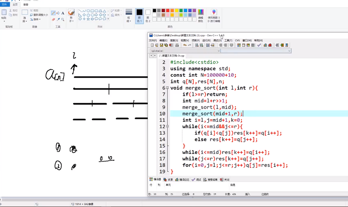Select the (3).cpp editor file tab
The height and width of the screenshot is (207, 348).
[172, 56]
